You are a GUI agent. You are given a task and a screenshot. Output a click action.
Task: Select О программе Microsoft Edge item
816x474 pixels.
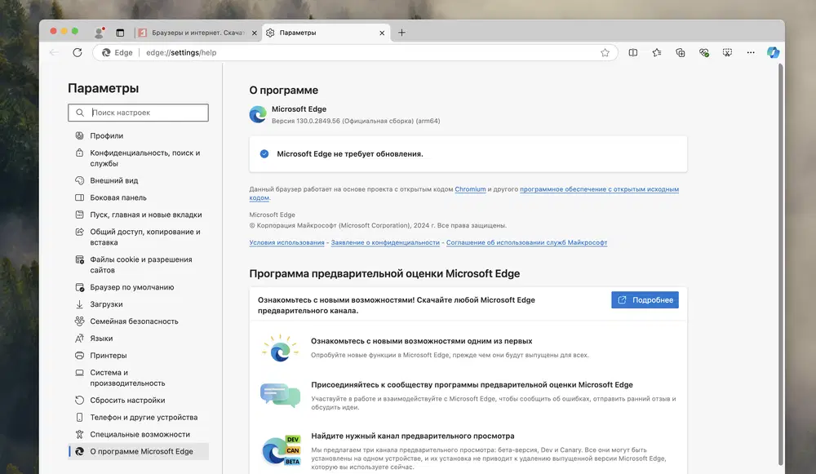coord(139,452)
